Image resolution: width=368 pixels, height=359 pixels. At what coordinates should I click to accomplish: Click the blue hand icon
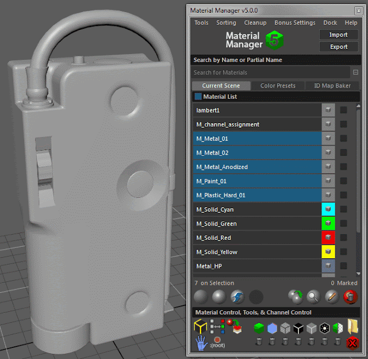(x=201, y=343)
